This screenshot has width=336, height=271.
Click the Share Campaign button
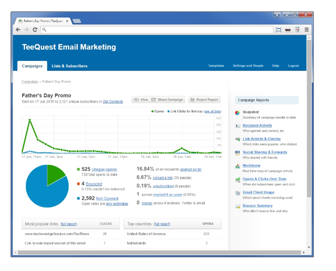tap(167, 100)
